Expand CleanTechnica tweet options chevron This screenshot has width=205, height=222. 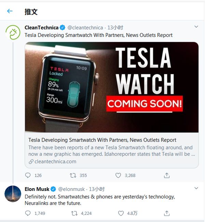(196, 27)
